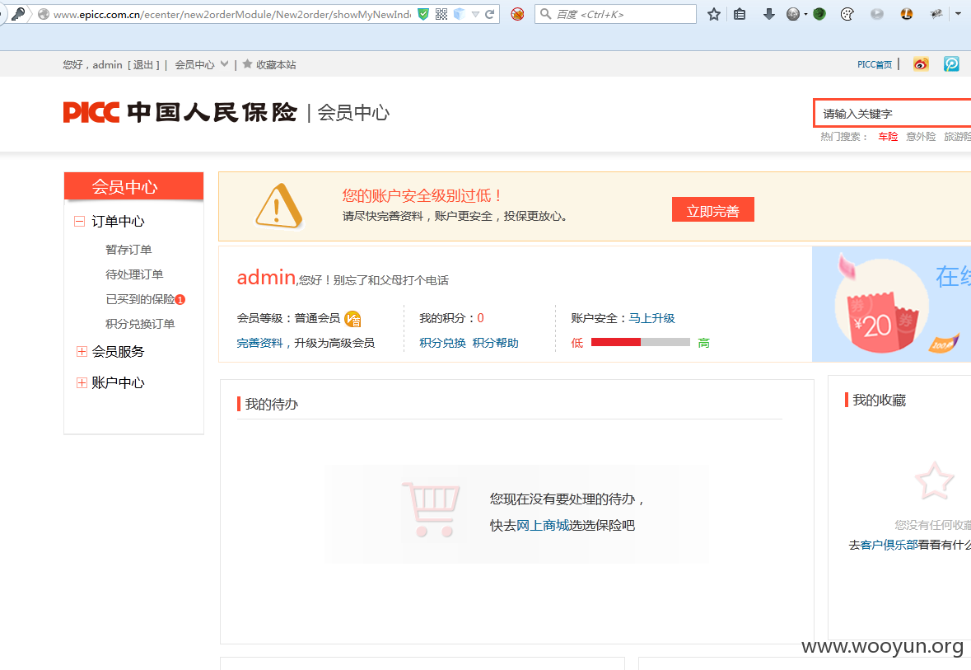Viewport: 971px width, 670px height.
Task: Open the QR code icon in the address bar
Action: 441,14
